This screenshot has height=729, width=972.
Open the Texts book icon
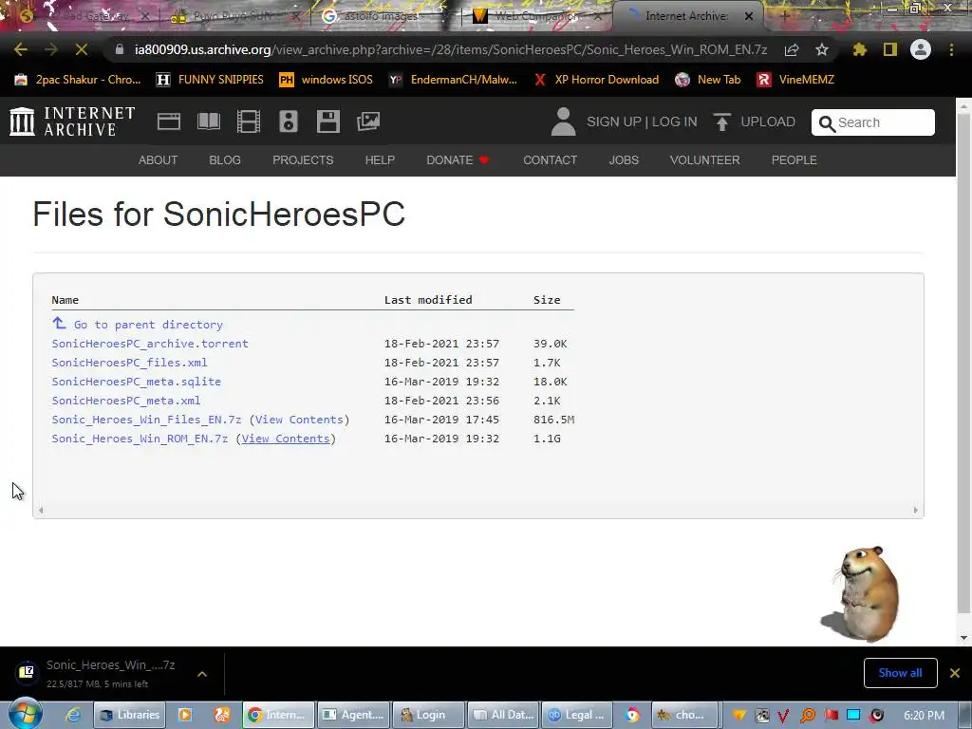(208, 121)
